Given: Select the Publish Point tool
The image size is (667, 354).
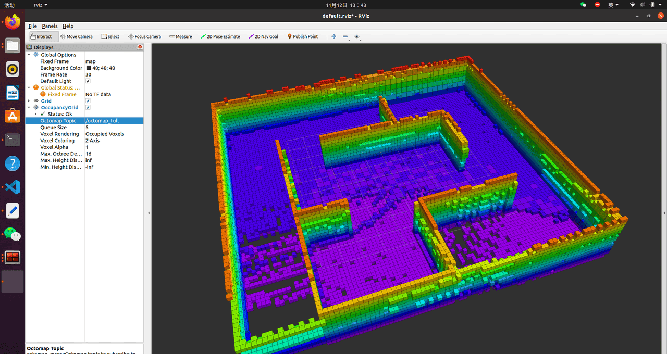Looking at the screenshot, I should 302,36.
